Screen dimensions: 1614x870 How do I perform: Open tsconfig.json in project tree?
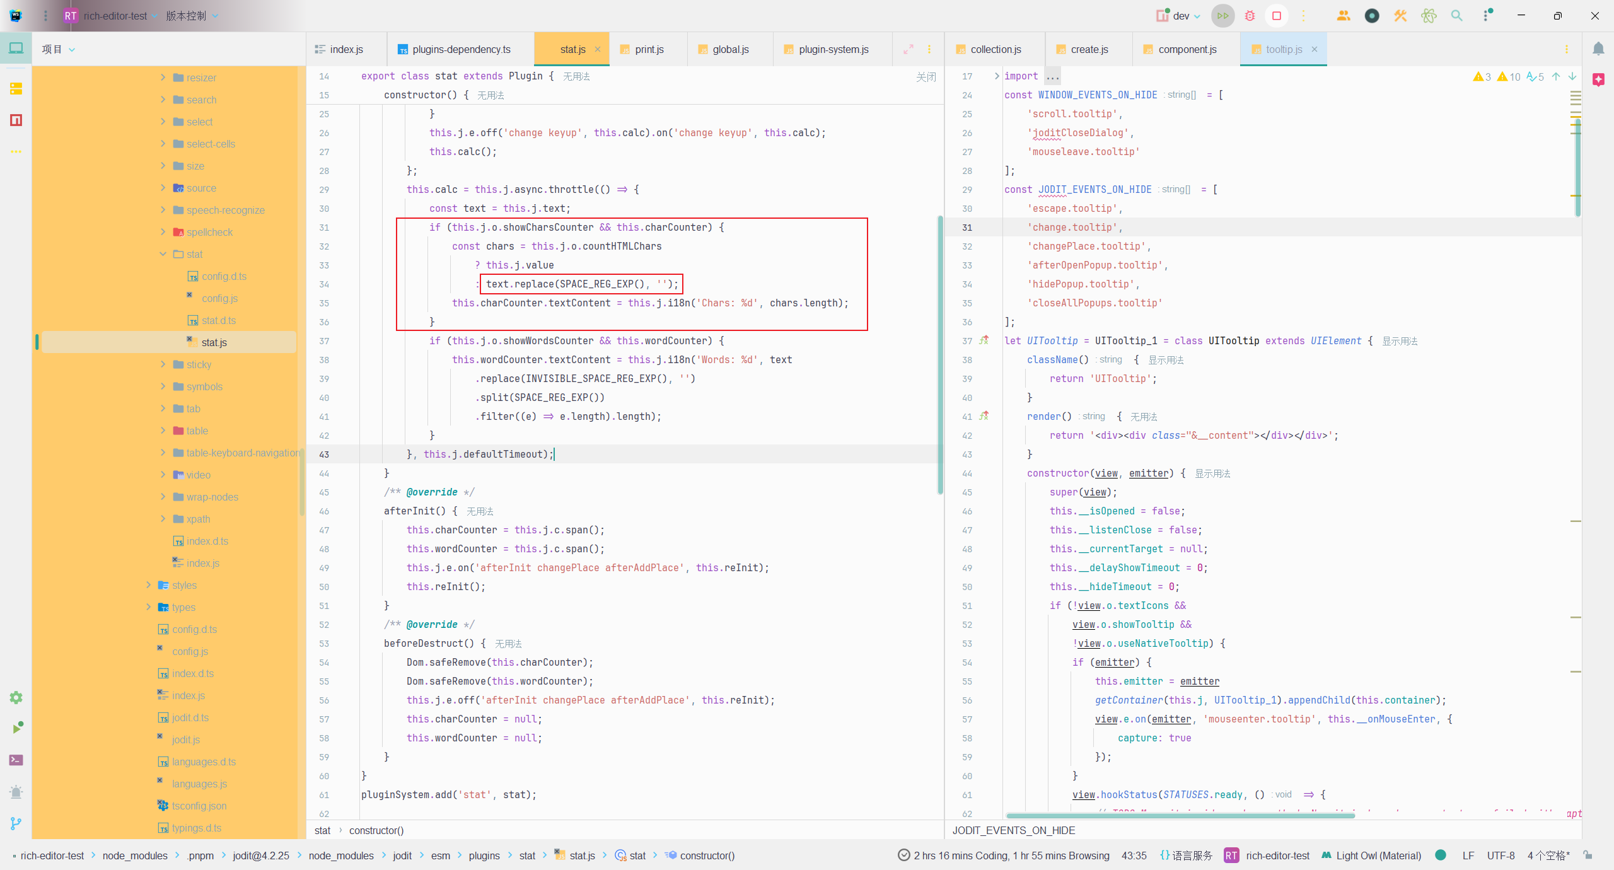click(x=199, y=806)
